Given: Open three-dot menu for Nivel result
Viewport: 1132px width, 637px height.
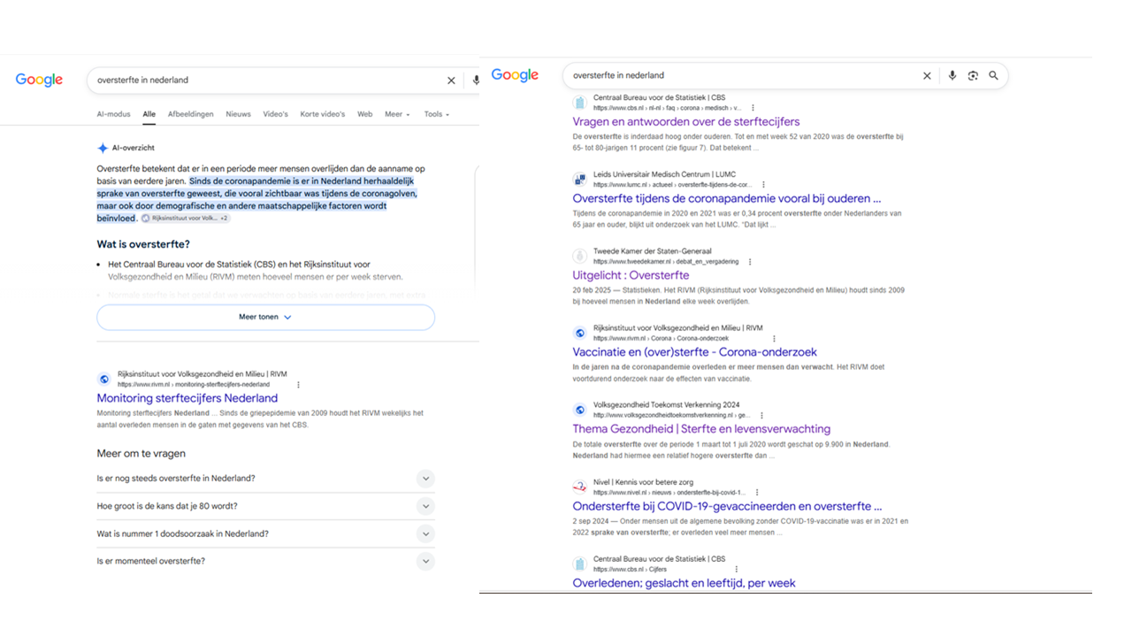Looking at the screenshot, I should pos(757,493).
